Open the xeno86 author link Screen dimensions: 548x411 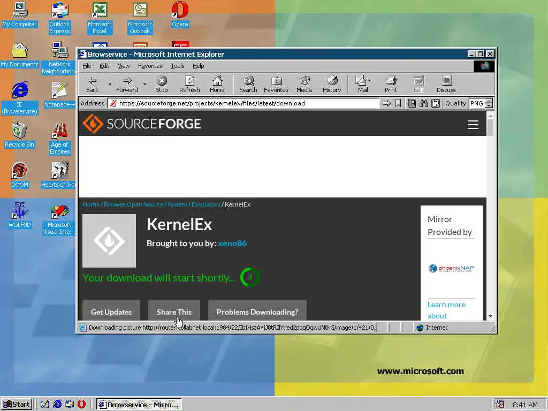point(232,243)
